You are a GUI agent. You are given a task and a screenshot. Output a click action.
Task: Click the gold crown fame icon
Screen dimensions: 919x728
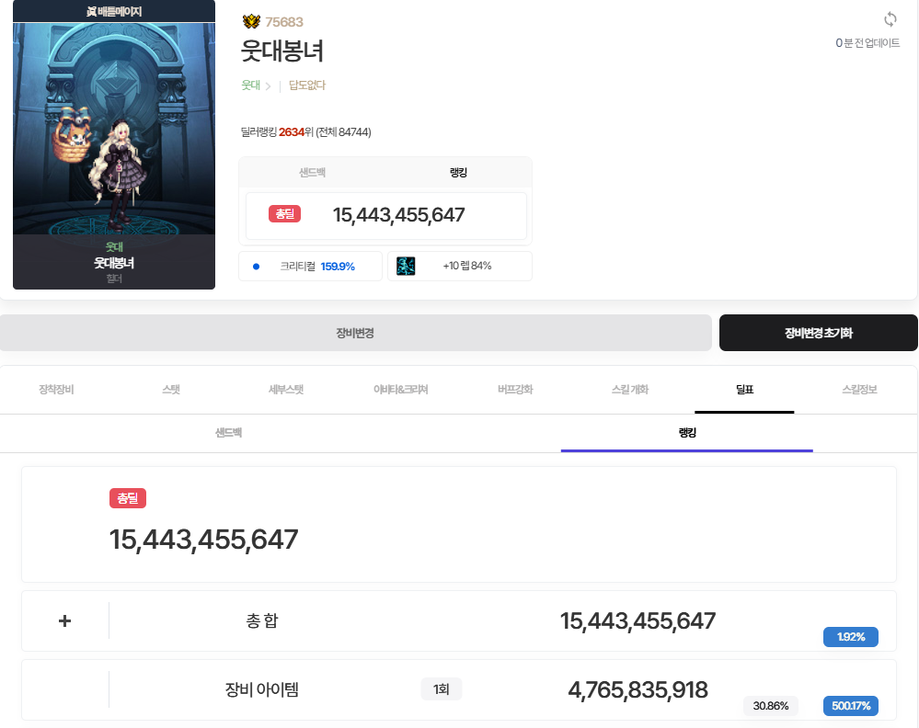(x=251, y=22)
